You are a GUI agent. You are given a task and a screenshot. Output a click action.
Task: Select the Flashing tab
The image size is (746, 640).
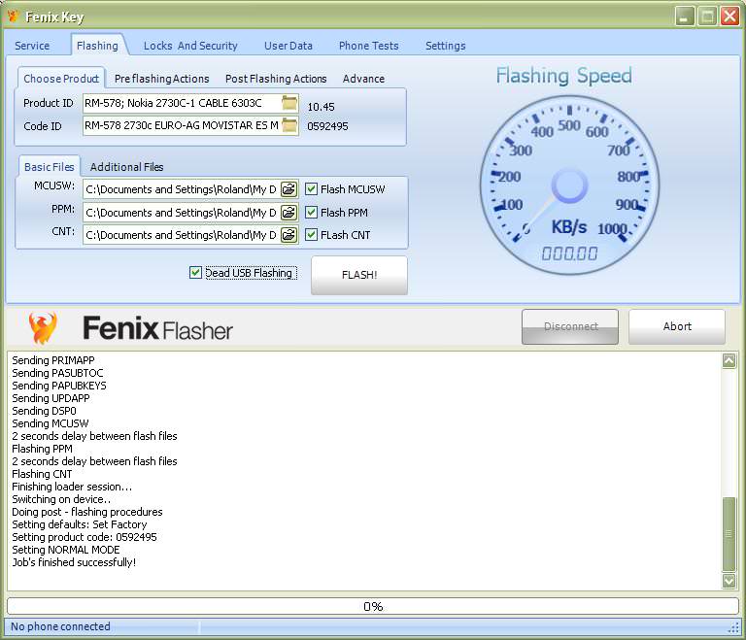pyautogui.click(x=97, y=46)
